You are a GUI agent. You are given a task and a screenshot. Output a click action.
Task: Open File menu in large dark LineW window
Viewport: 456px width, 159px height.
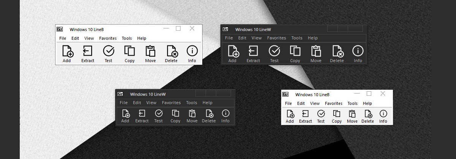229,38
